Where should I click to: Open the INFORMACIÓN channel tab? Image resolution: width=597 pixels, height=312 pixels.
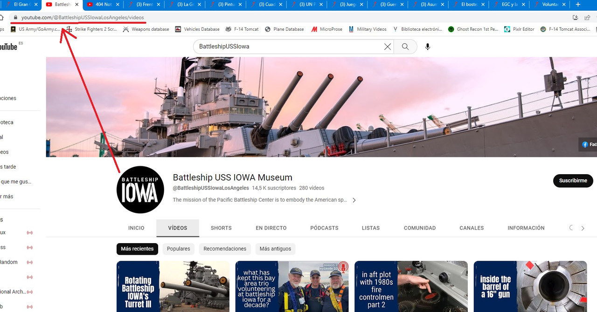point(526,228)
